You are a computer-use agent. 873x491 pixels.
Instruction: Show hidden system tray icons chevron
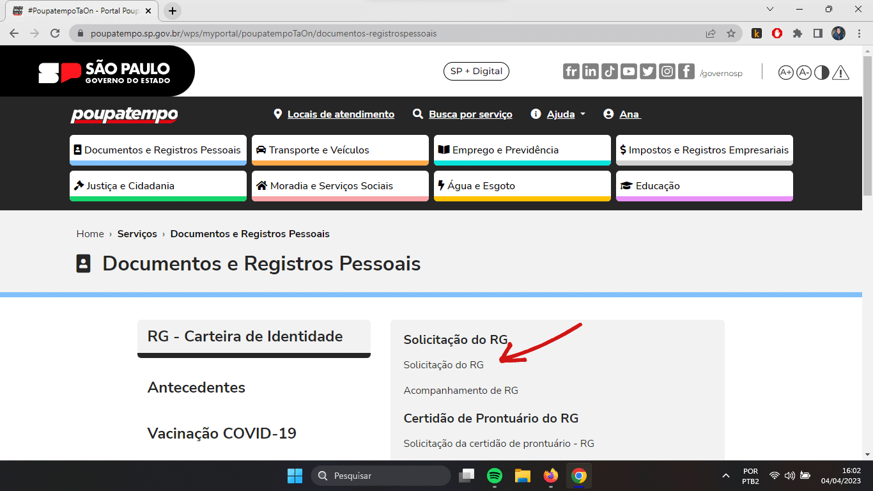pos(725,476)
